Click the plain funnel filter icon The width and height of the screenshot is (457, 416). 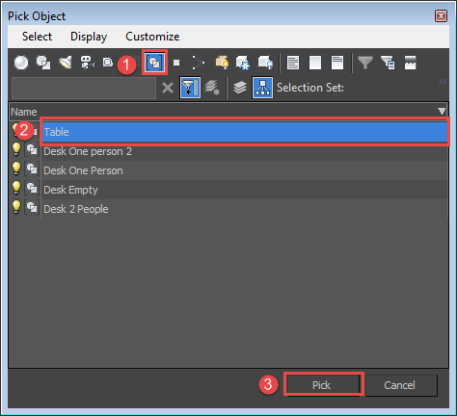point(365,63)
